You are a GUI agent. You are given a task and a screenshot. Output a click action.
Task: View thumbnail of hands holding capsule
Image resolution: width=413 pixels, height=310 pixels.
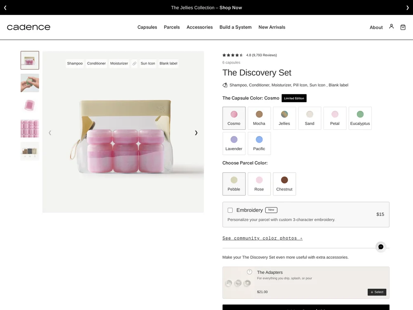[30, 83]
